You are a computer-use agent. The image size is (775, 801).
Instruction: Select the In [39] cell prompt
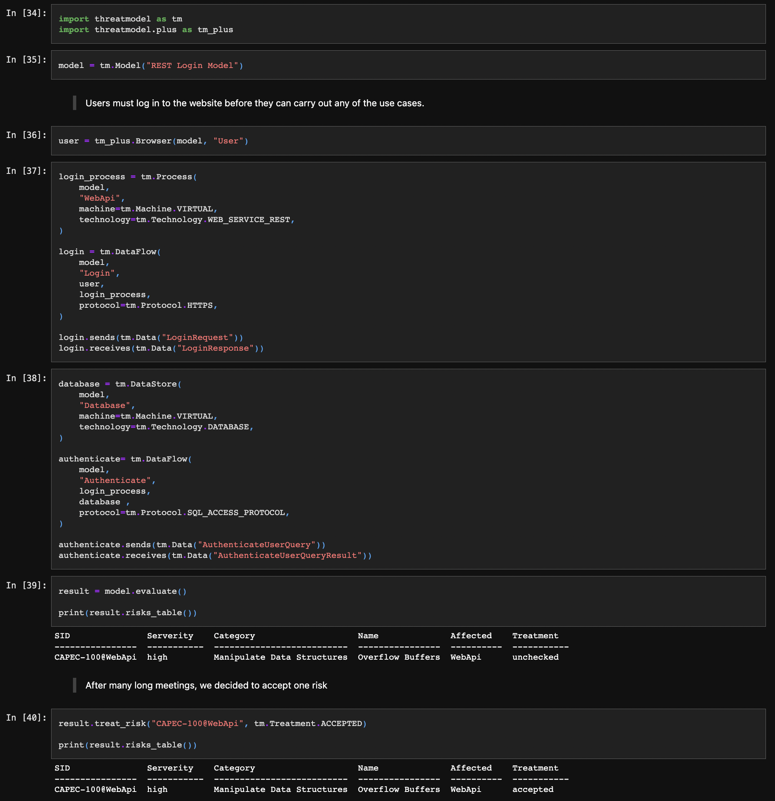(26, 586)
